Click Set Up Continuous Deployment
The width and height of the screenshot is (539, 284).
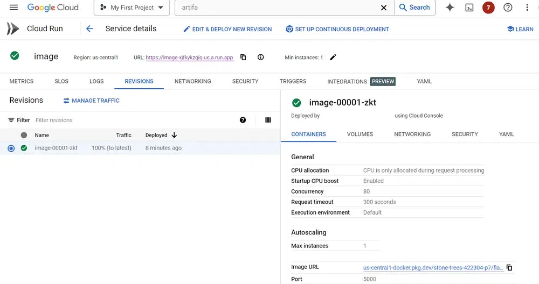337,29
